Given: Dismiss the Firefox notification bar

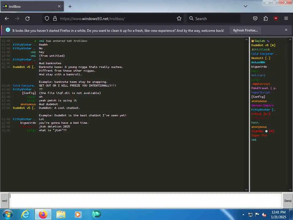Looking at the screenshot, I should (x=286, y=30).
